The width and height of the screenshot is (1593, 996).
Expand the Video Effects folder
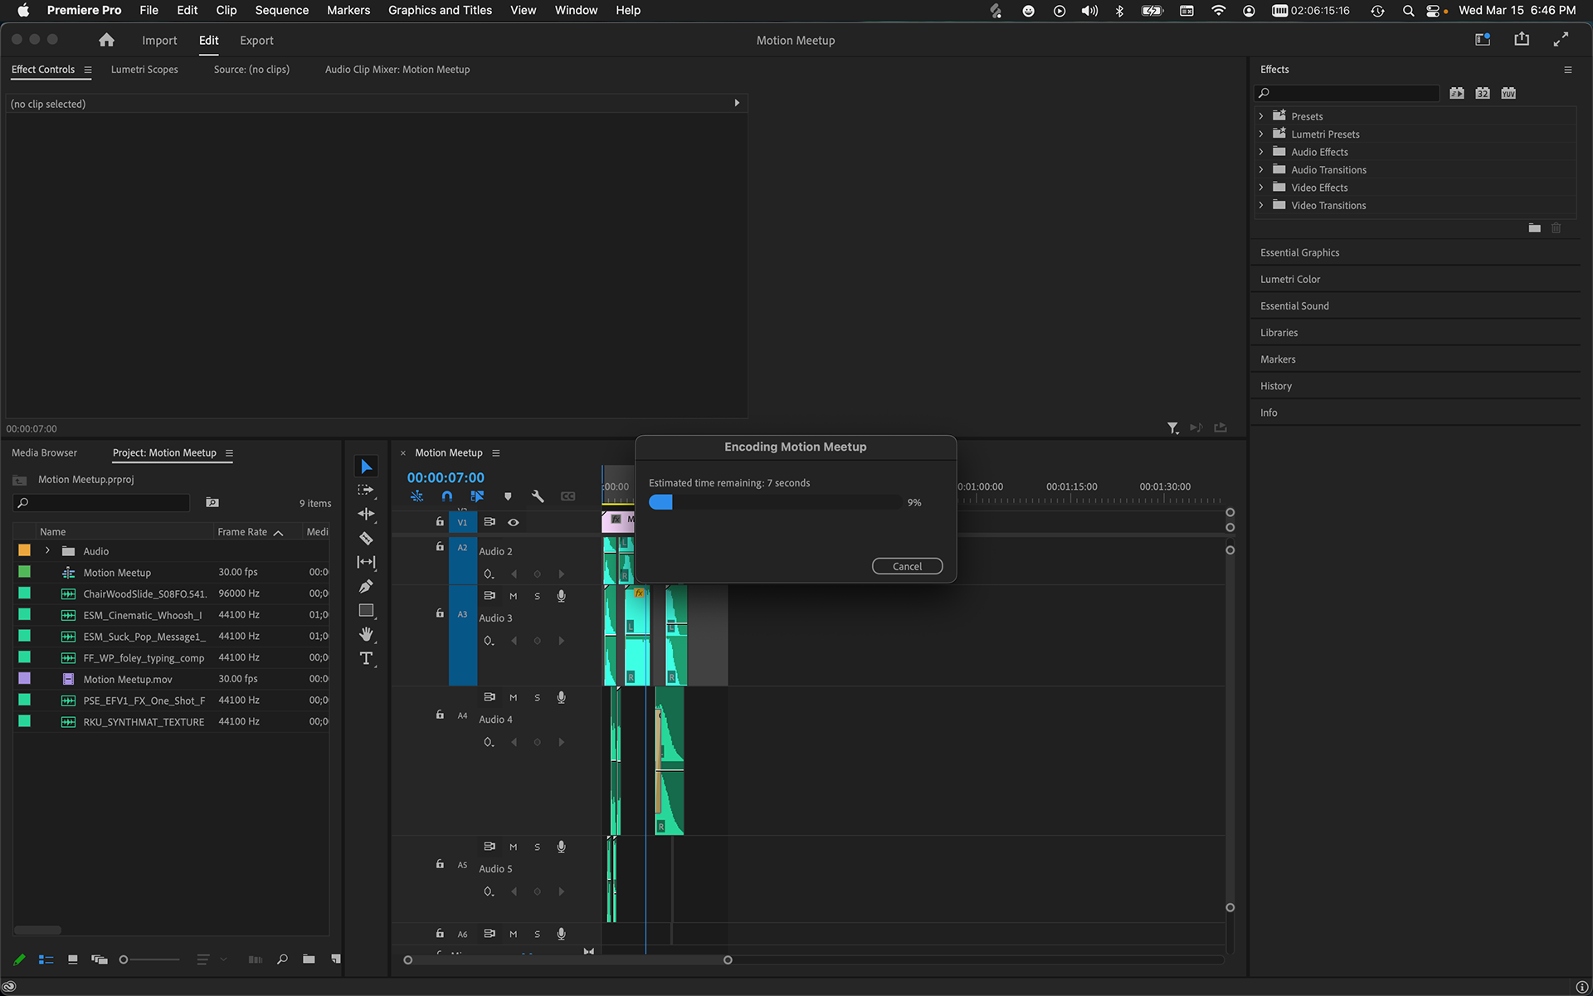(1261, 188)
